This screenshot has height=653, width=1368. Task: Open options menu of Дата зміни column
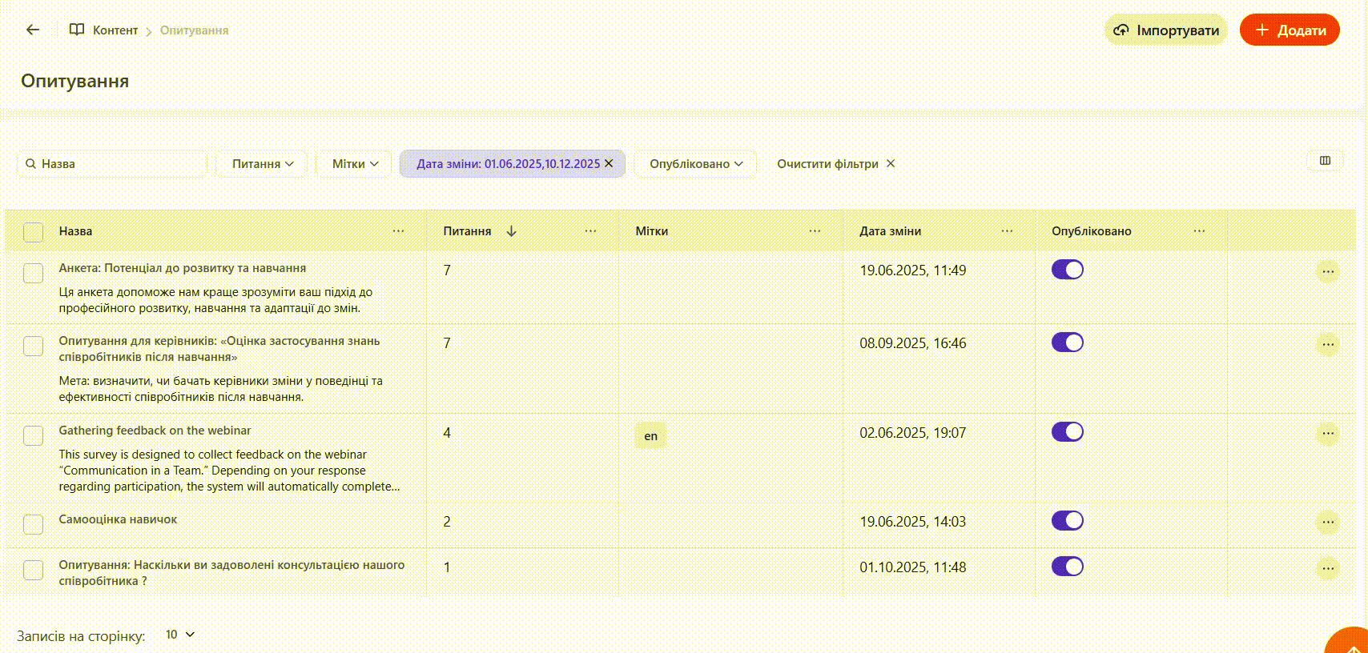click(x=1007, y=231)
